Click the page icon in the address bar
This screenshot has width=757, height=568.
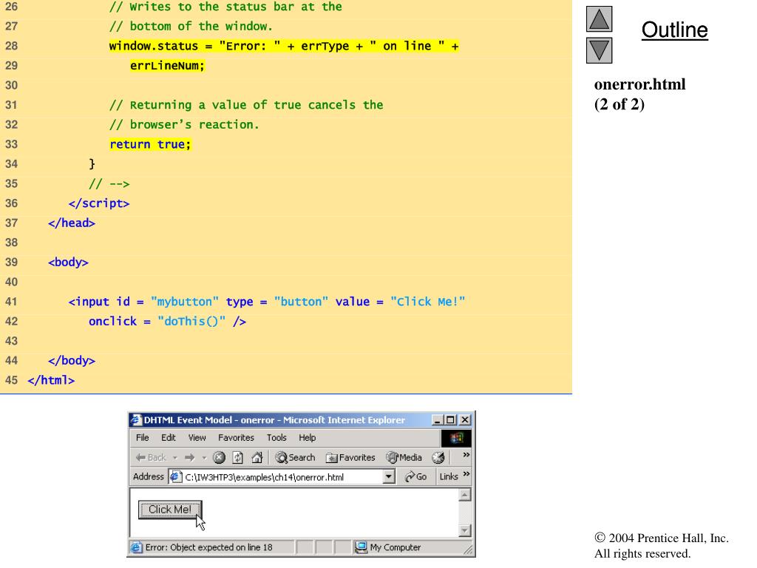click(x=175, y=477)
